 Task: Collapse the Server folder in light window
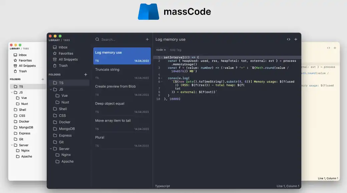(12, 145)
